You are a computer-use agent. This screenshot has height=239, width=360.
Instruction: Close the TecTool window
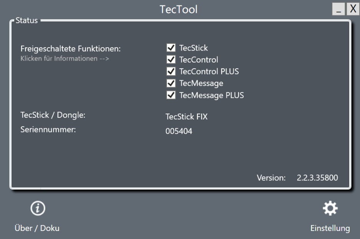(353, 9)
